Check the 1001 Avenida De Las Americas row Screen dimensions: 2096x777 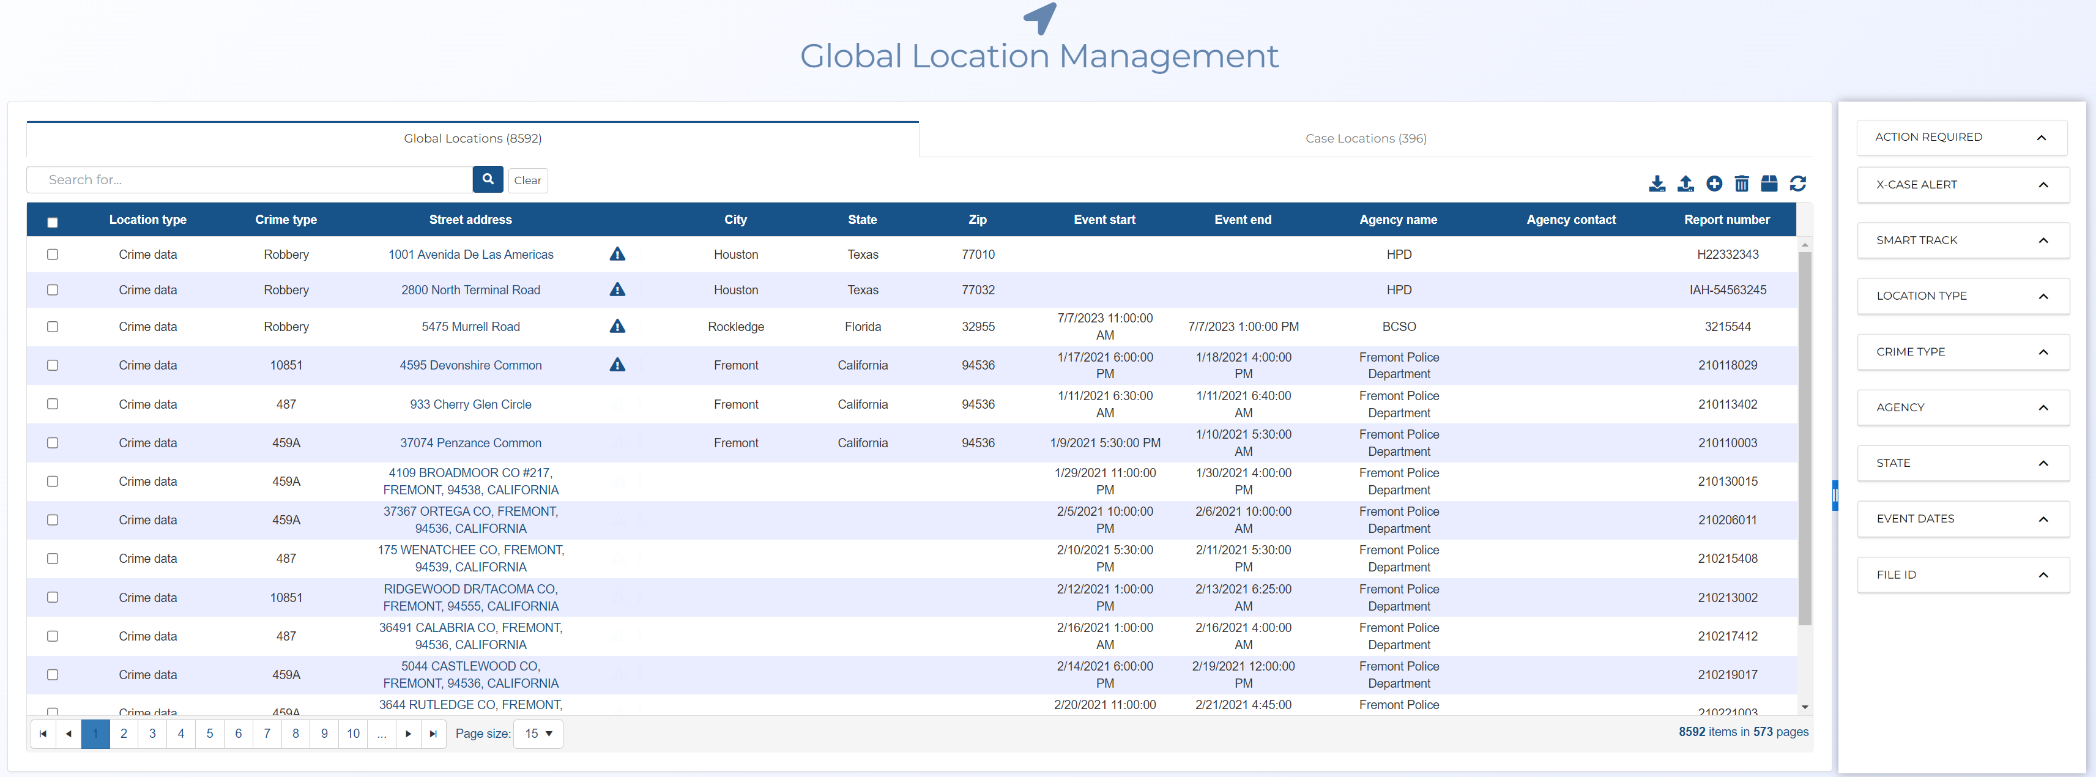[x=53, y=254]
